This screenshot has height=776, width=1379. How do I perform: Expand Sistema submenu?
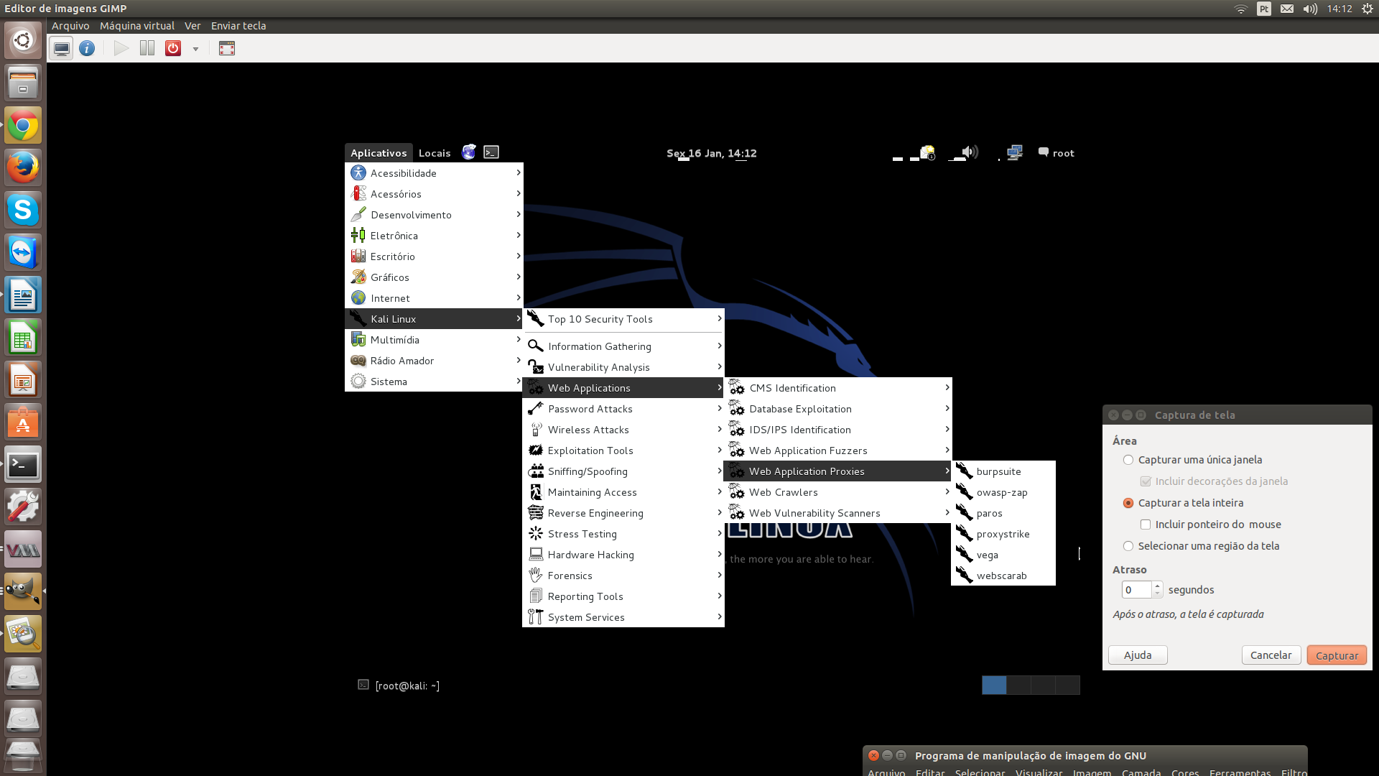pyautogui.click(x=434, y=382)
